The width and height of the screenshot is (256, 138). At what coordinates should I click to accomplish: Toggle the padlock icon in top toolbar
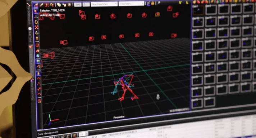point(153,3)
